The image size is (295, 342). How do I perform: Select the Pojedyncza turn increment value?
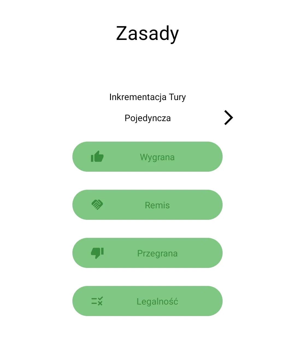pos(147,118)
